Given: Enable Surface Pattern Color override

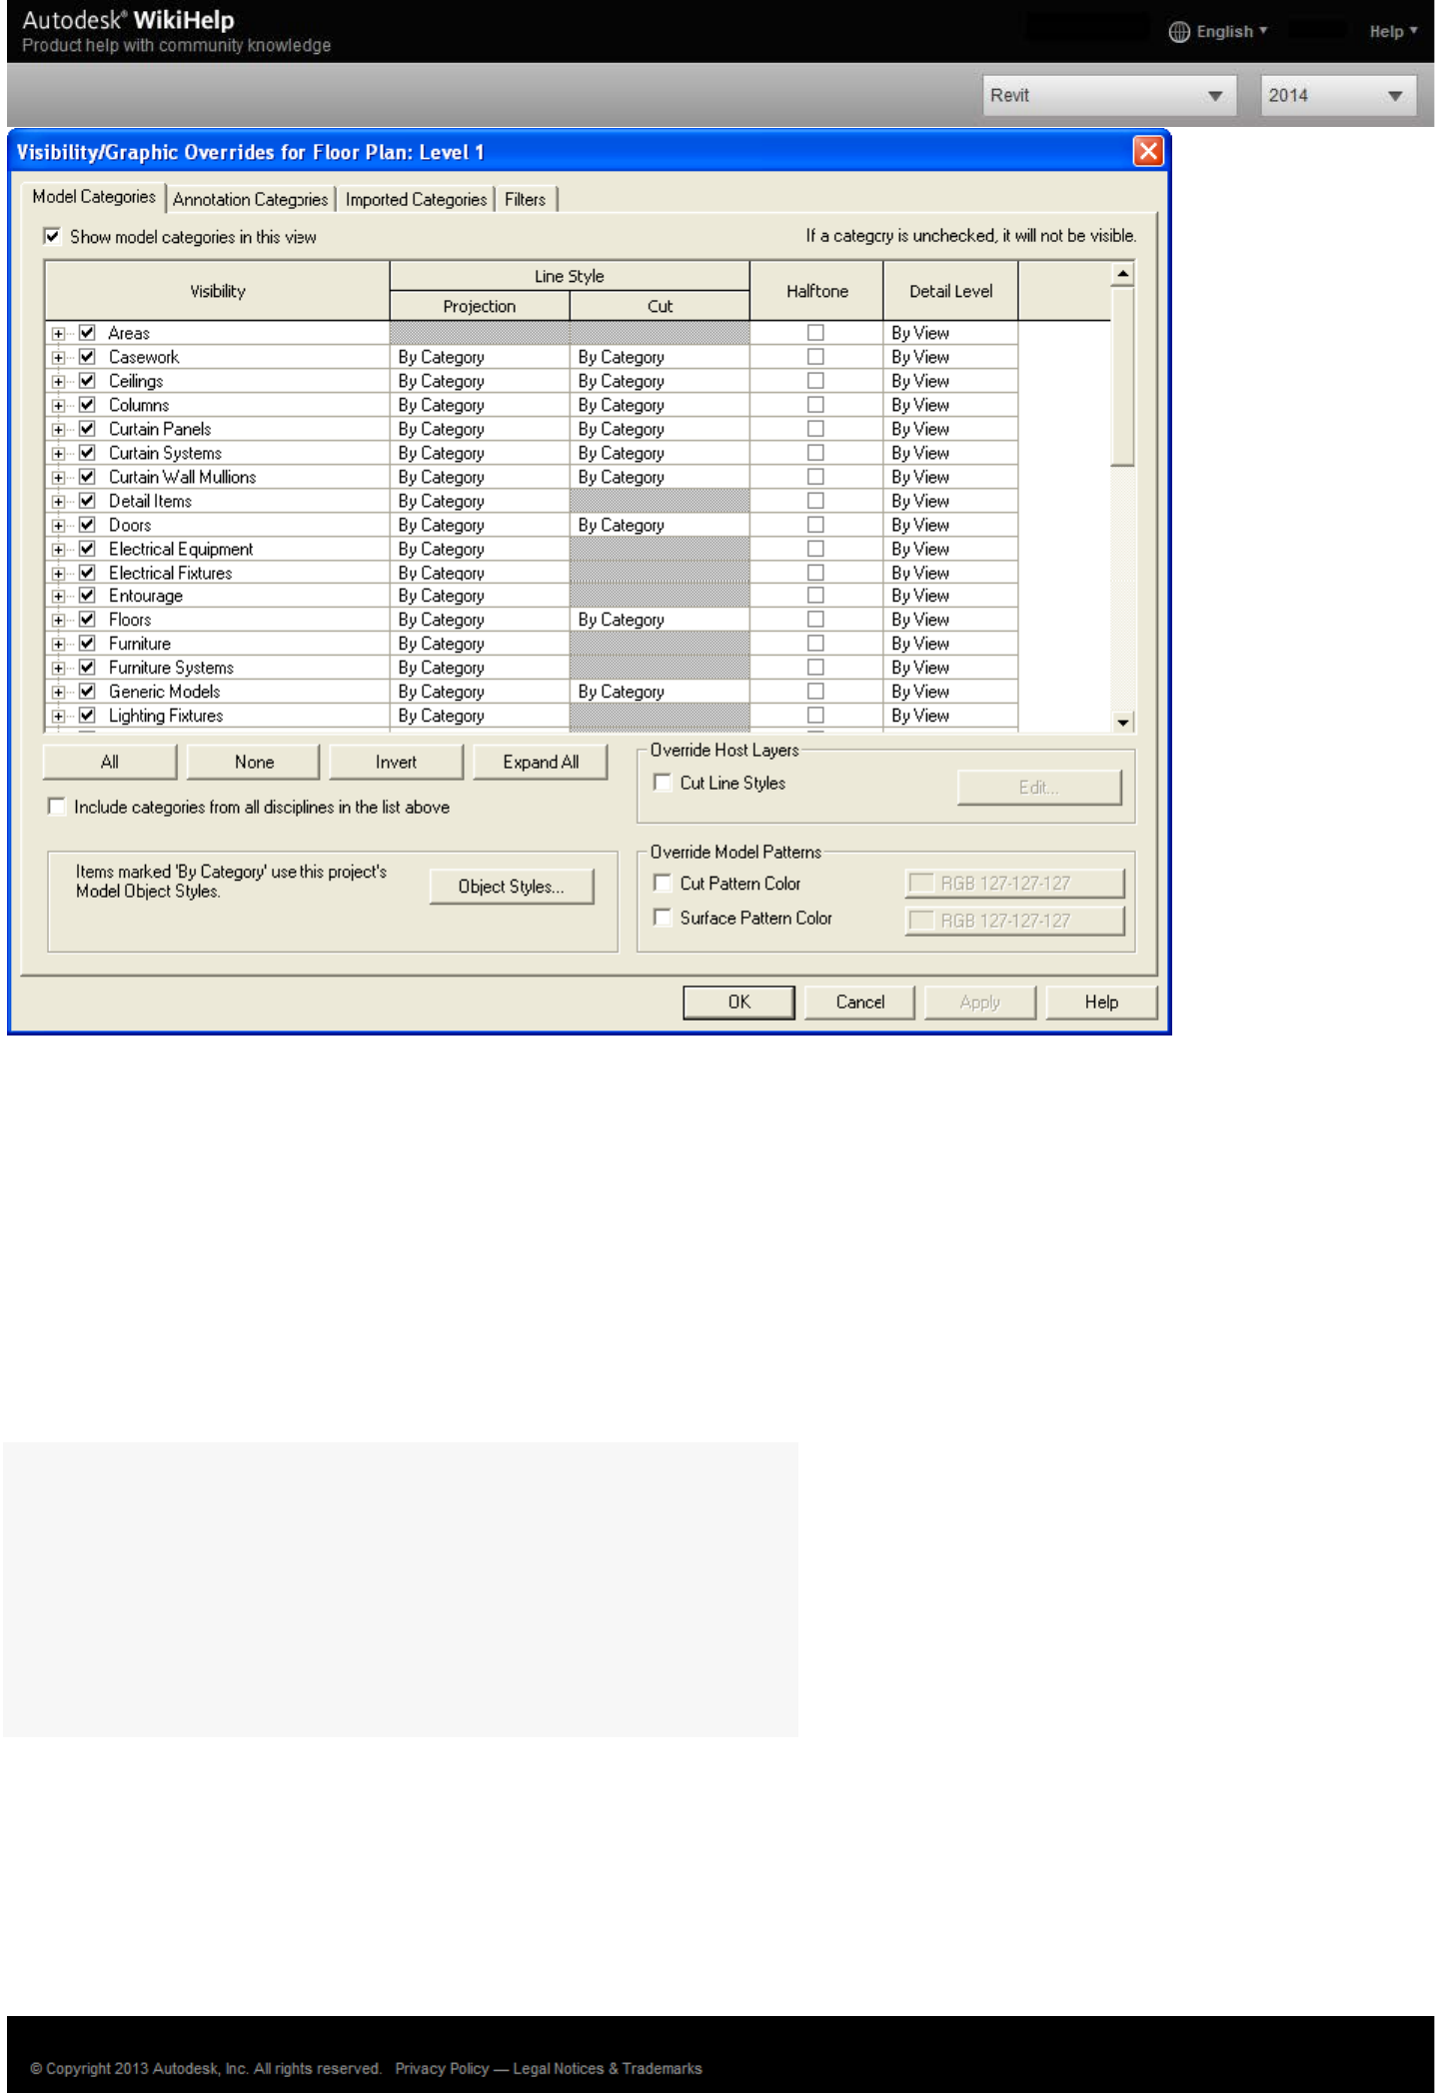Looking at the screenshot, I should (x=662, y=917).
